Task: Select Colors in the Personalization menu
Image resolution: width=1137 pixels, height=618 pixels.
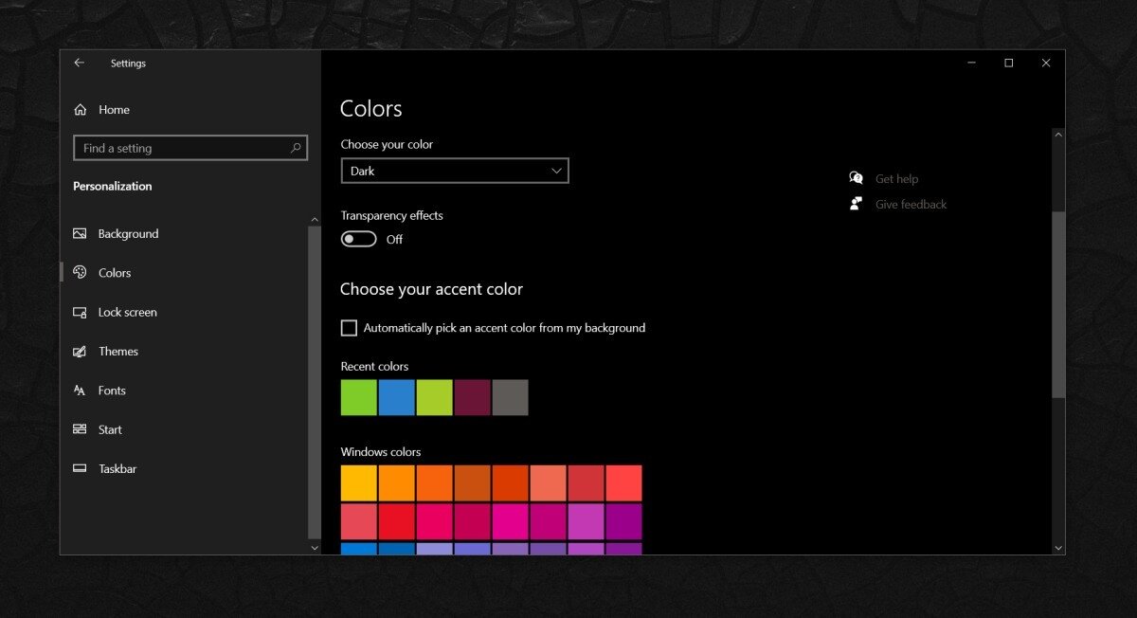Action: click(115, 273)
